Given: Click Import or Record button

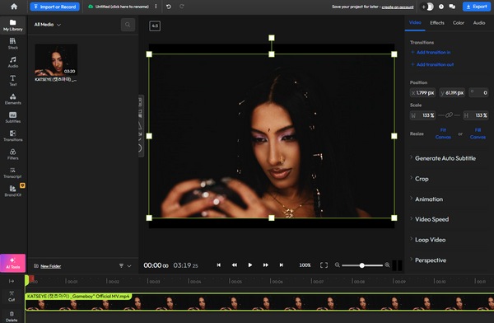Looking at the screenshot, I should point(55,7).
